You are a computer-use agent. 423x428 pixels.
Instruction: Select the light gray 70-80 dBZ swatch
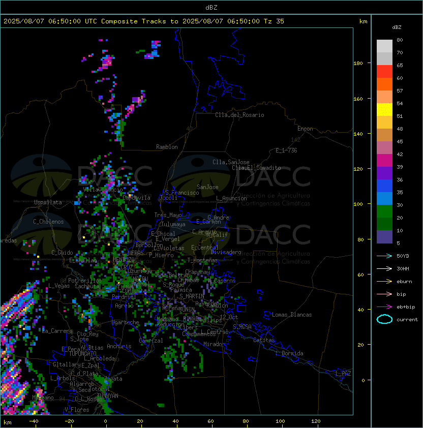(x=384, y=46)
